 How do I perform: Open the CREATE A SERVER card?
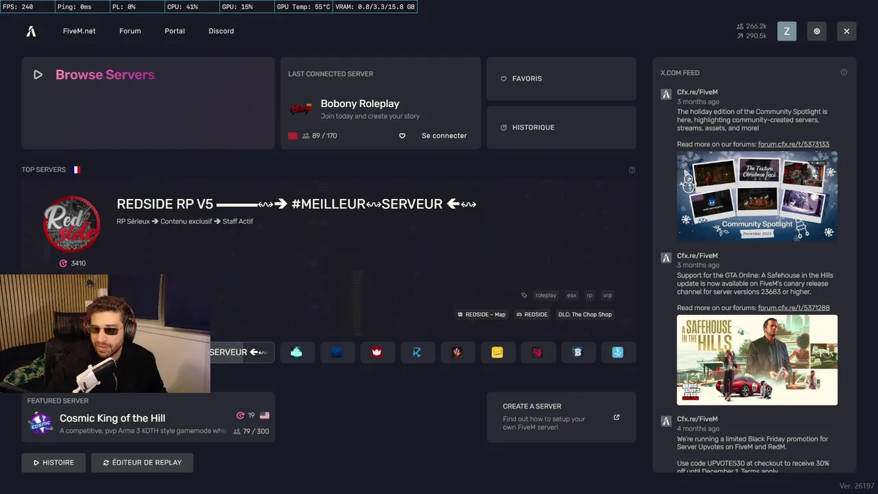pos(561,417)
